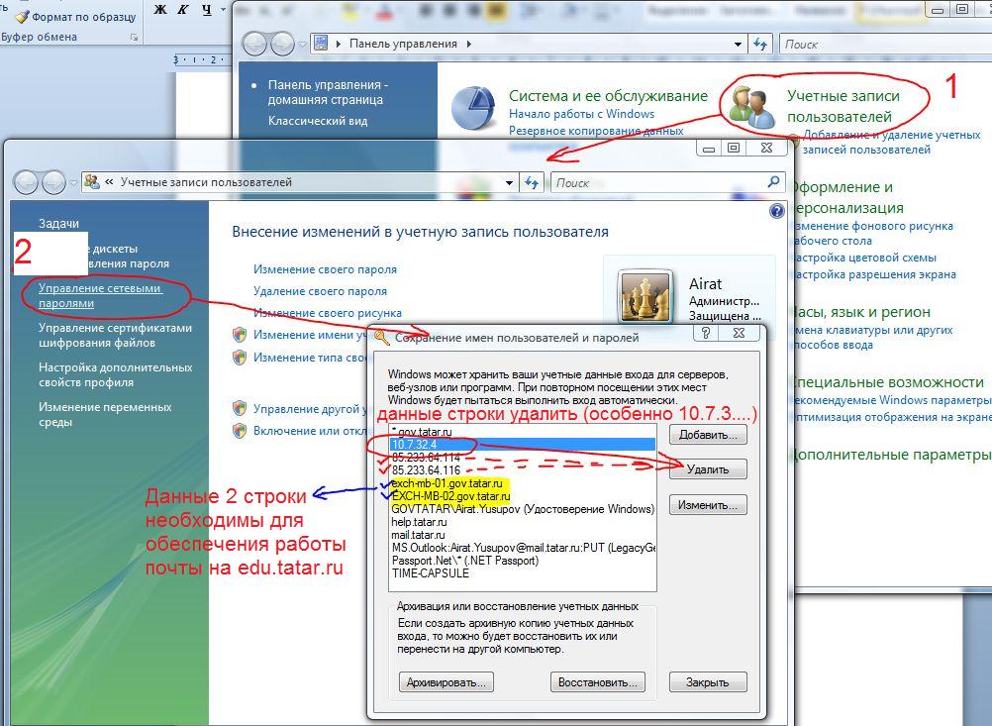Open 'Классический вид' in Control Panel sidebar
992x726 pixels.
tap(317, 120)
